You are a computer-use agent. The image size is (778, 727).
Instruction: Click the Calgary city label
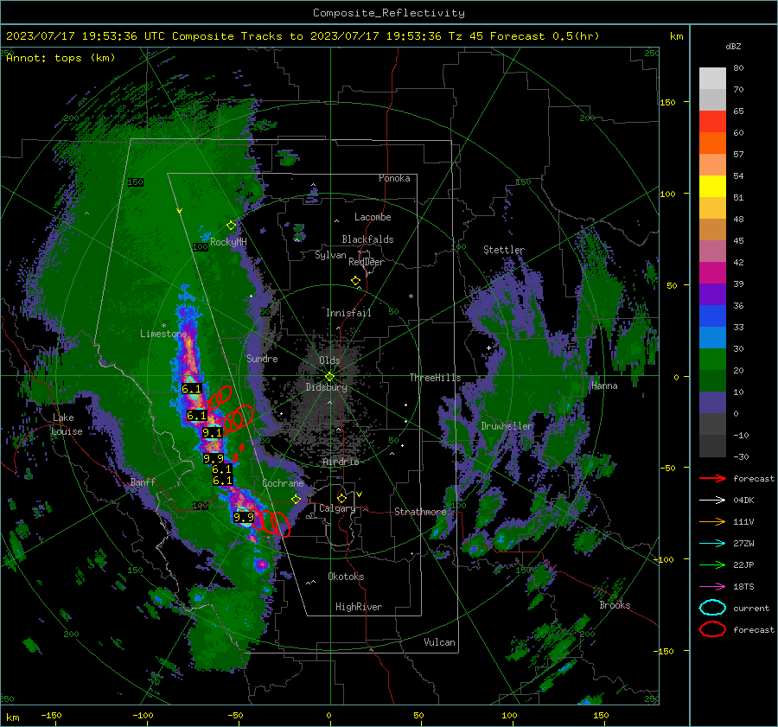pos(337,508)
